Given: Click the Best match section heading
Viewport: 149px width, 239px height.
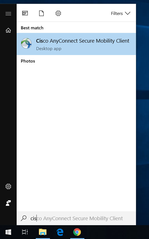Looking at the screenshot, I should coord(32,28).
